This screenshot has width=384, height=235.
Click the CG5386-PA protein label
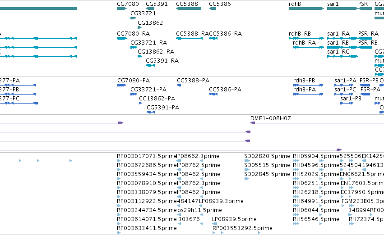point(225,90)
